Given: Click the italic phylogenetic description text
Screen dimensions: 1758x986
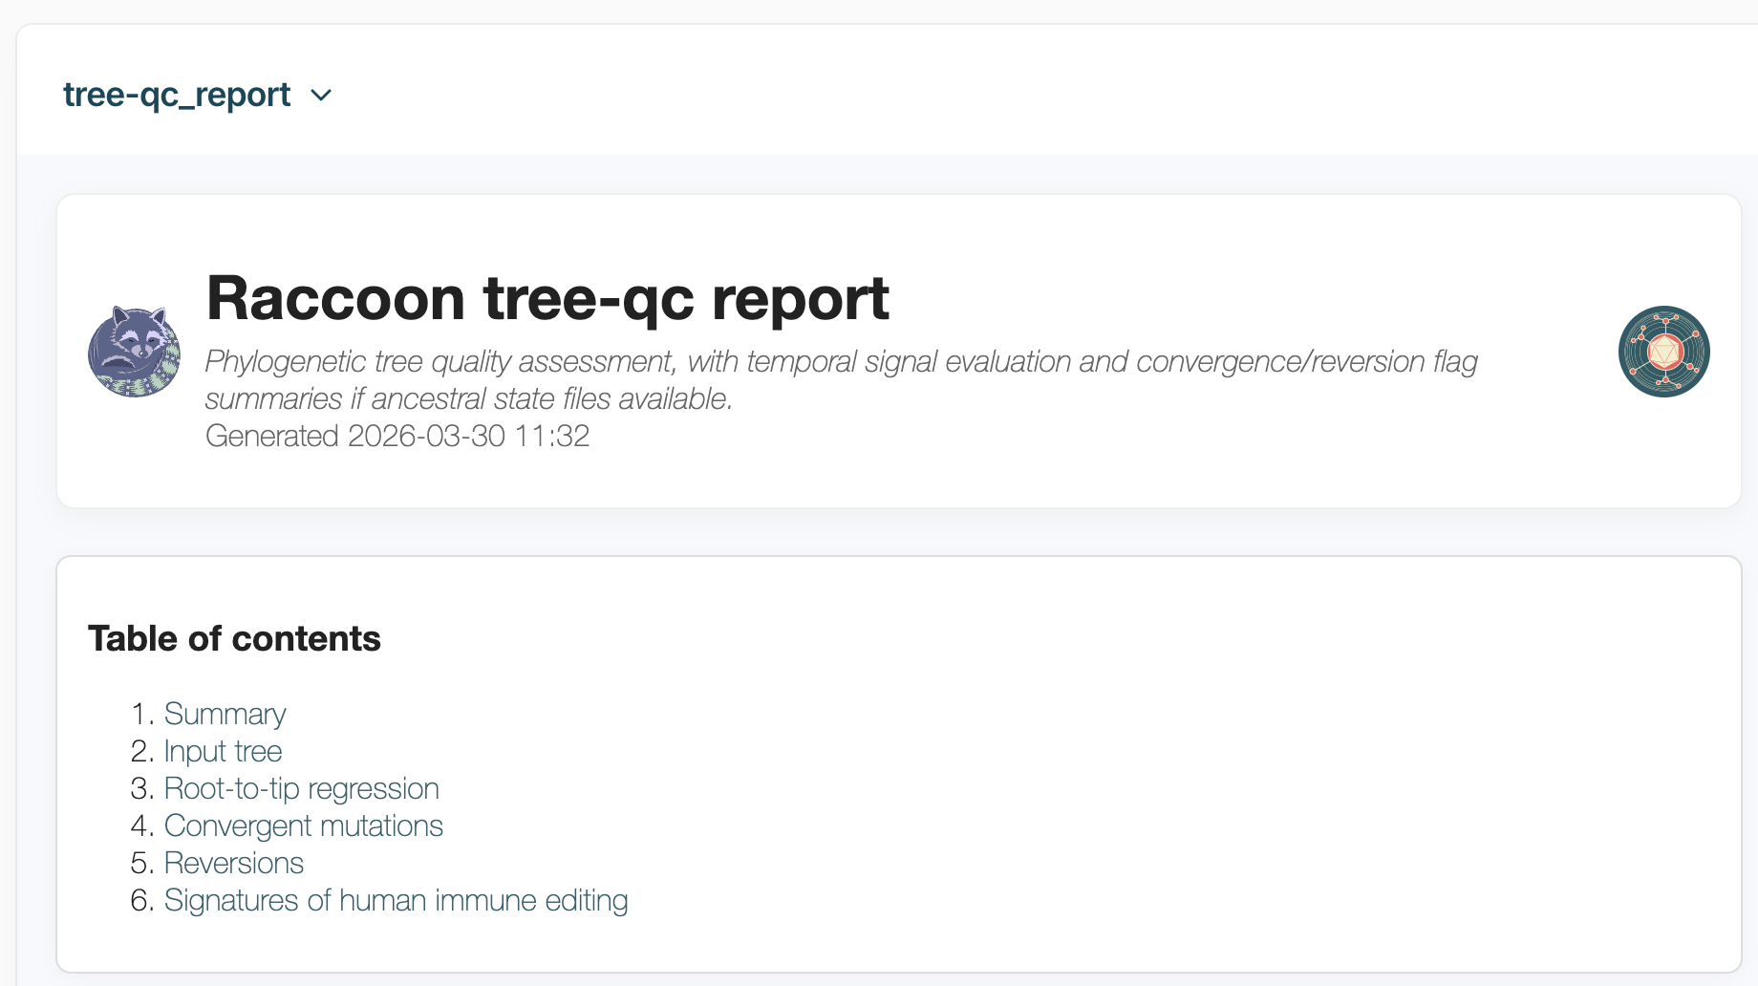Looking at the screenshot, I should point(841,362).
